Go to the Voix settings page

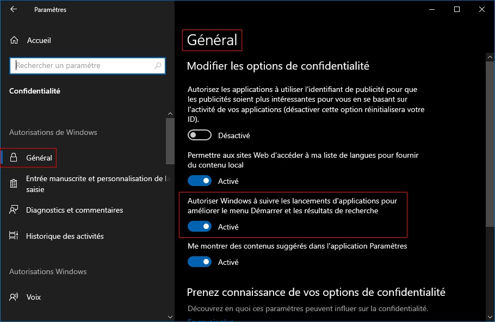click(34, 297)
